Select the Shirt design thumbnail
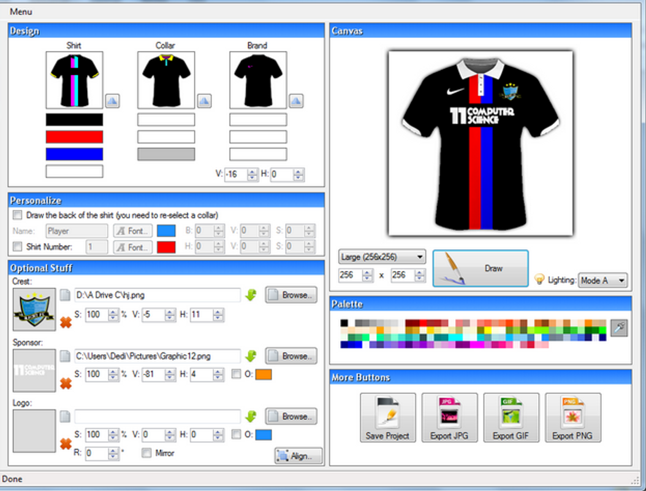646x491 pixels. pos(74,80)
